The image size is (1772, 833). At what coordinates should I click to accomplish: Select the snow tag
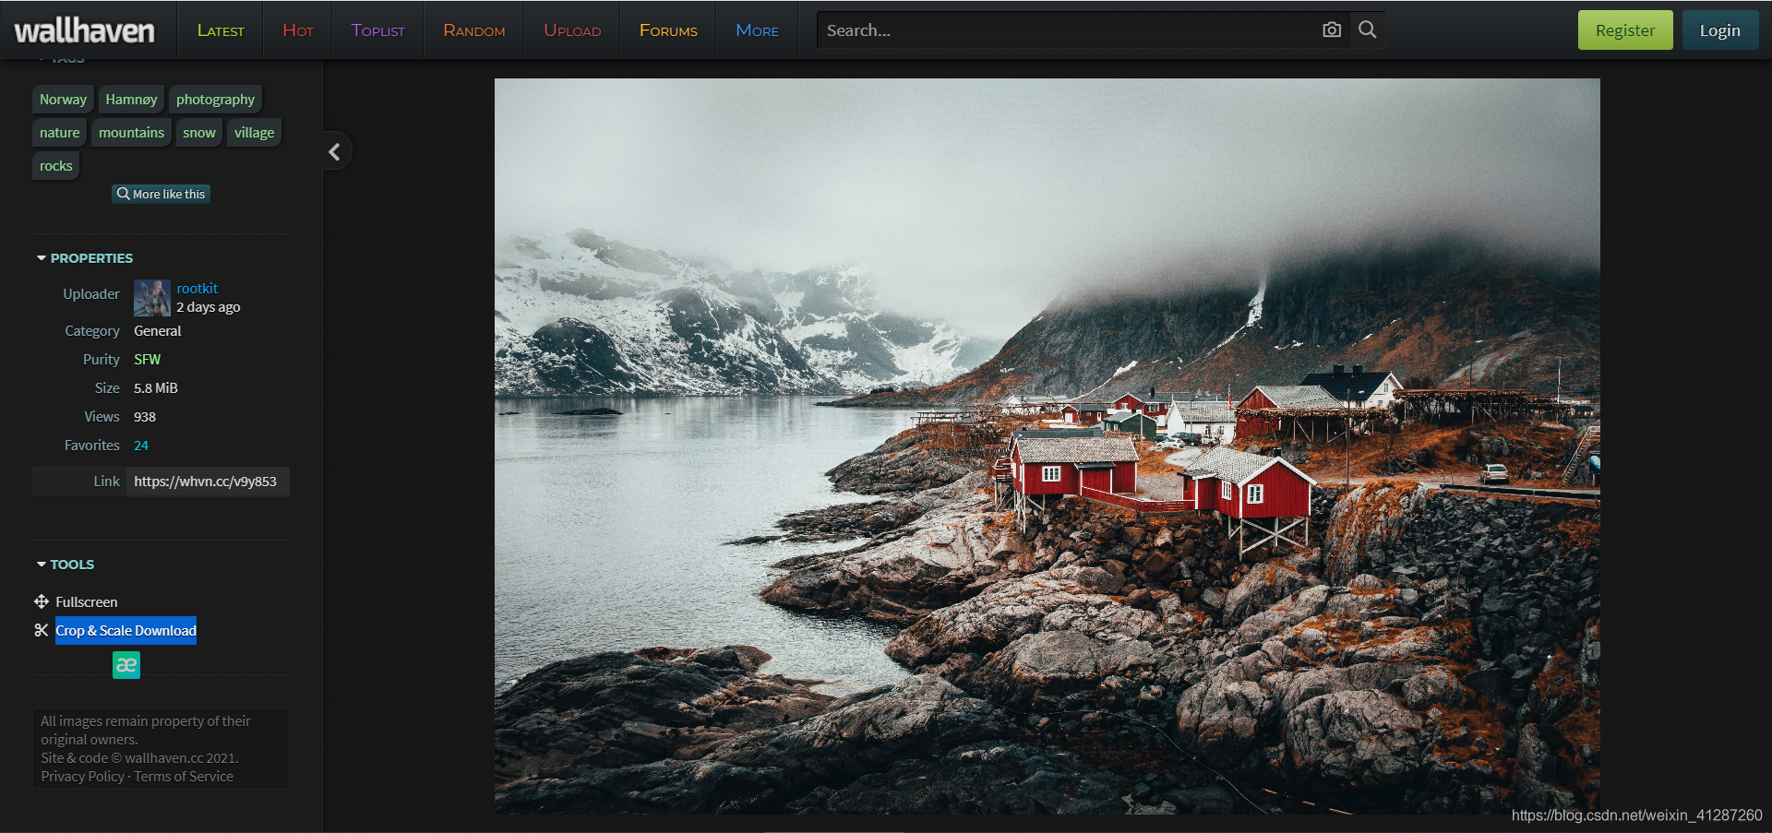199,132
